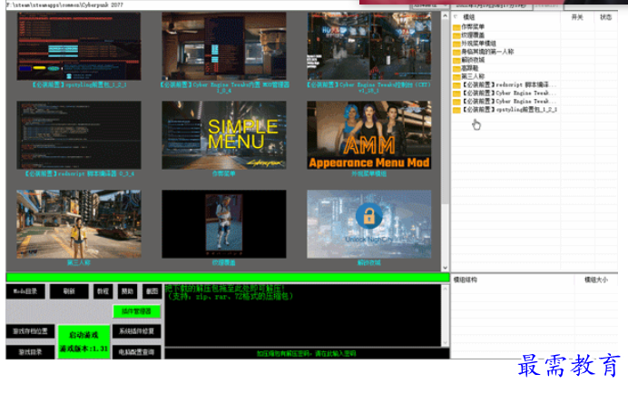Click folder icon of 第三人称 row

(456, 76)
